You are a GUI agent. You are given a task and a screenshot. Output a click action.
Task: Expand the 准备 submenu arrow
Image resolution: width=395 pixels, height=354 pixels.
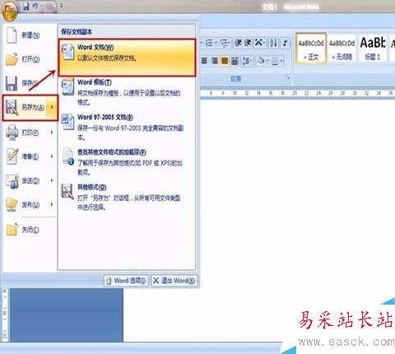pyautogui.click(x=52, y=156)
